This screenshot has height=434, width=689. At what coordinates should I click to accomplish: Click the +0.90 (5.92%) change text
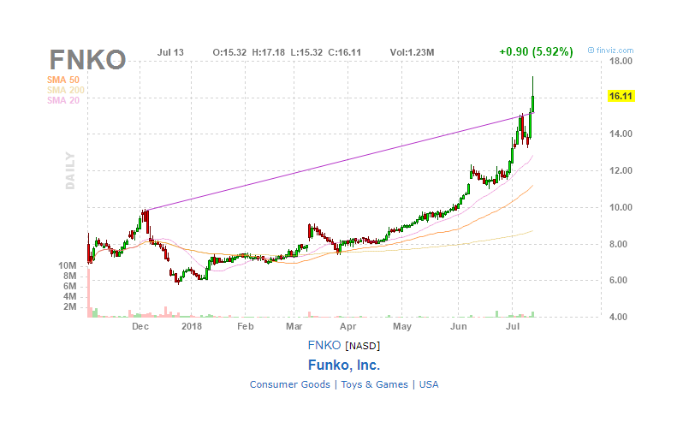tap(536, 52)
